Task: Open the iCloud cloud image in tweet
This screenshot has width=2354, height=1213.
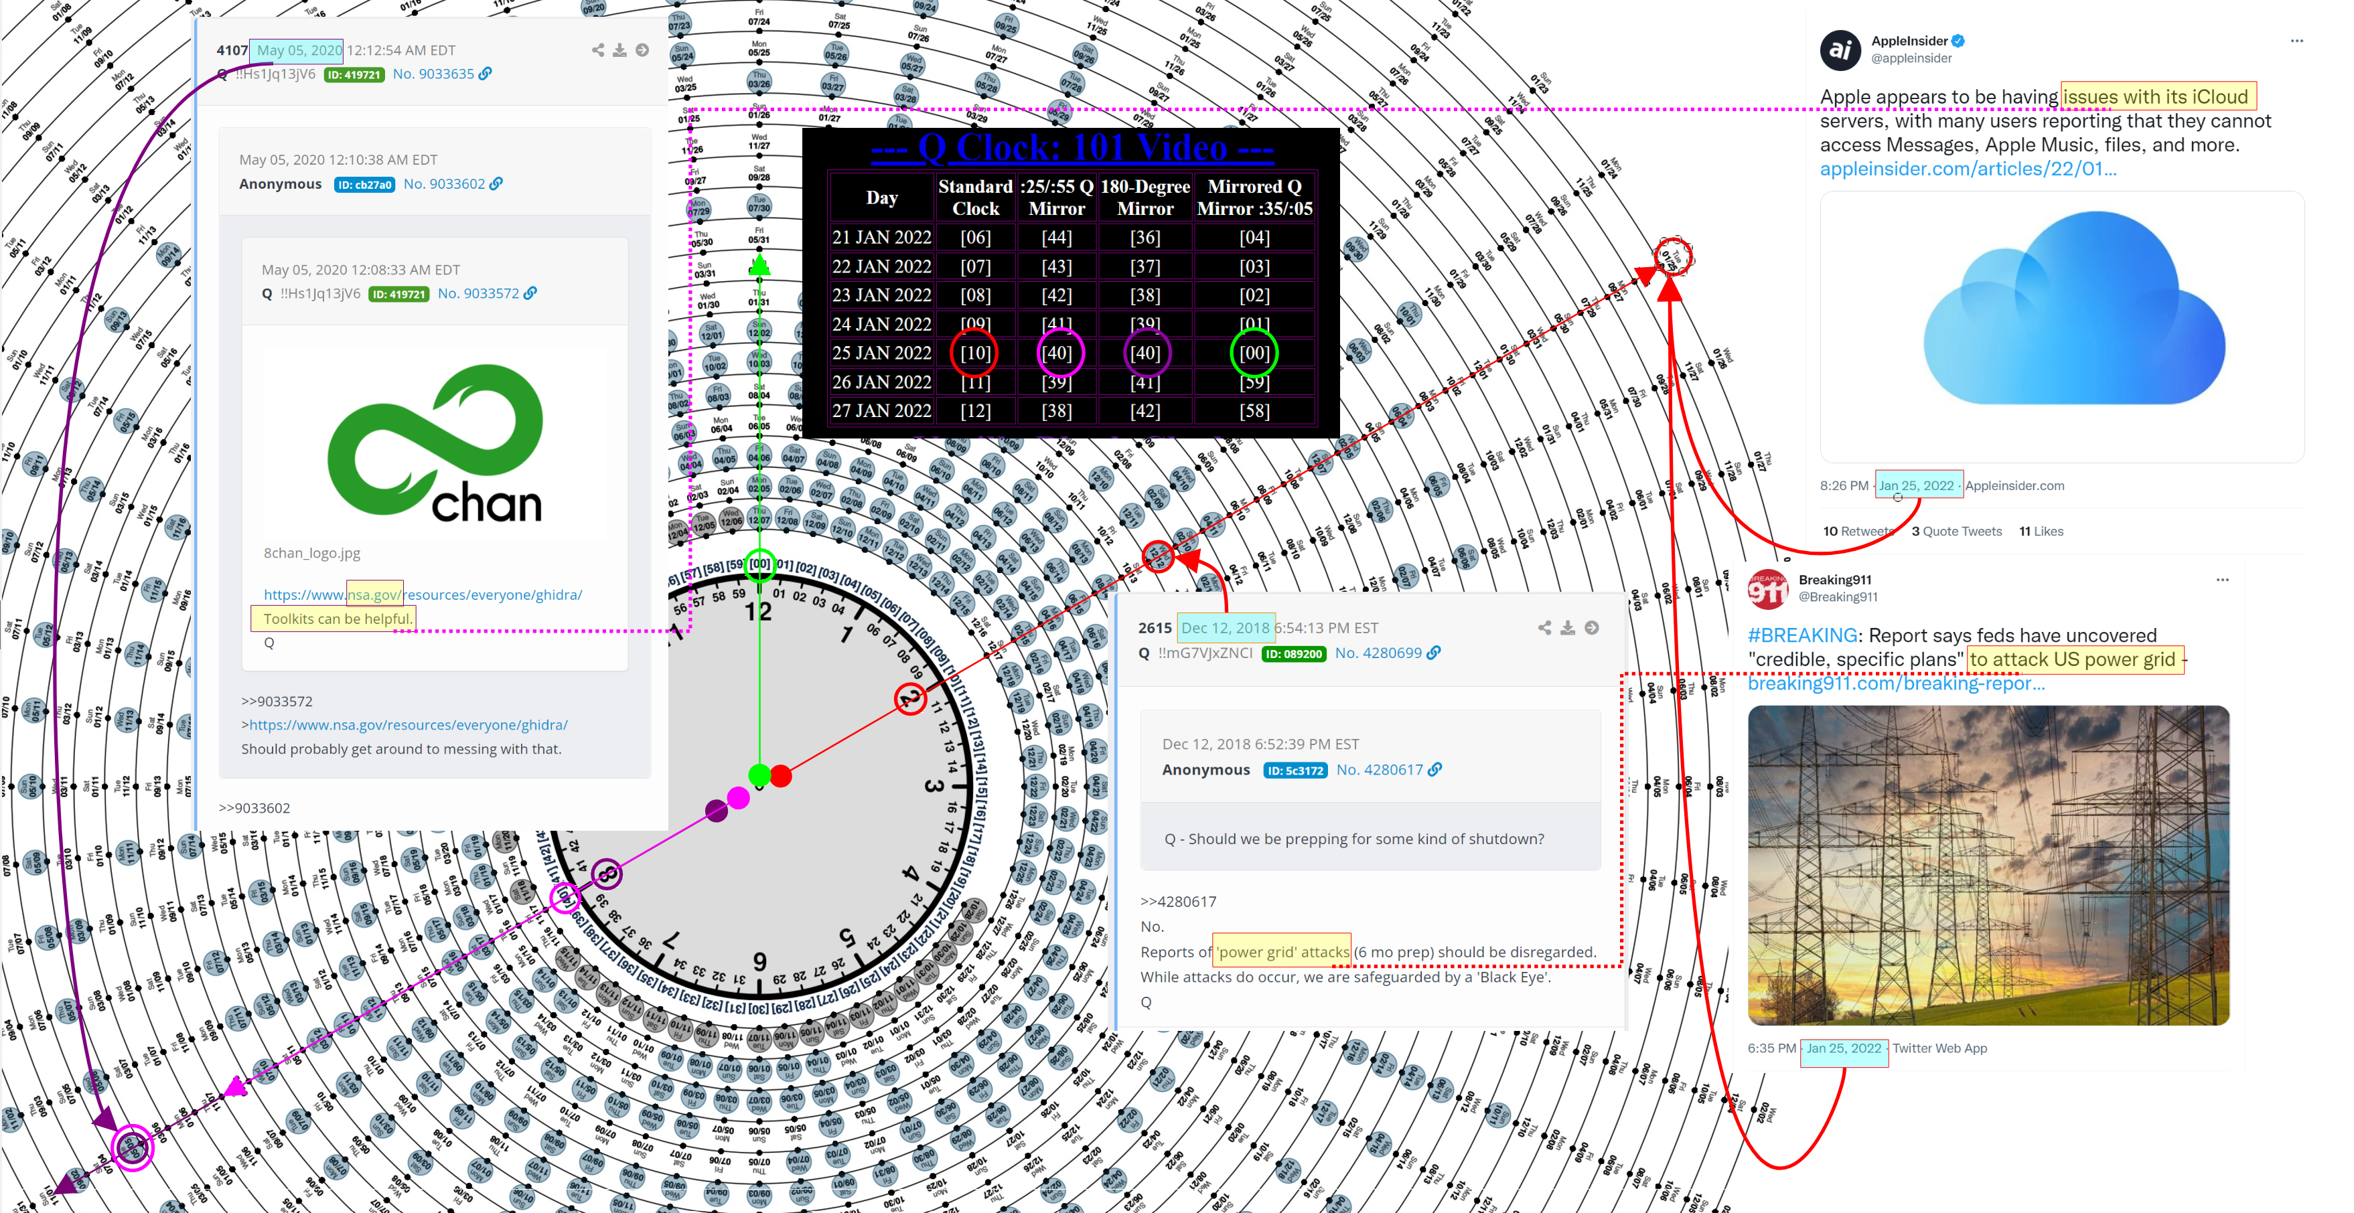Action: point(2061,326)
